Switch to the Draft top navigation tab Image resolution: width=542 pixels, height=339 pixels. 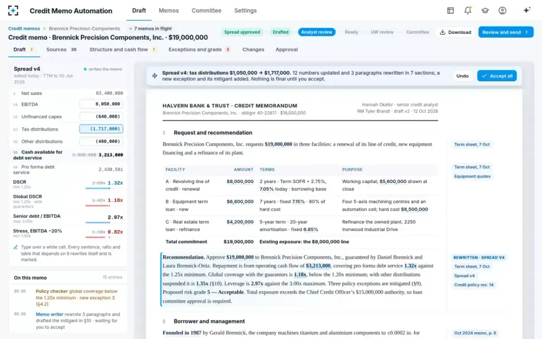139,10
